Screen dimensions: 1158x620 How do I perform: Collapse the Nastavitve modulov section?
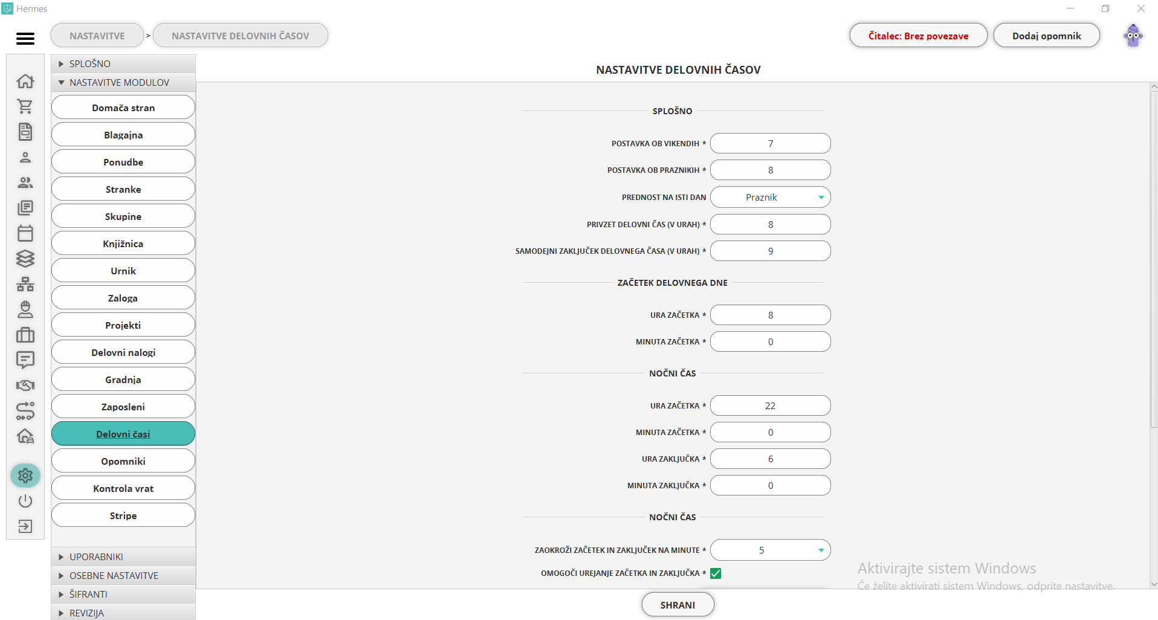[x=123, y=82]
